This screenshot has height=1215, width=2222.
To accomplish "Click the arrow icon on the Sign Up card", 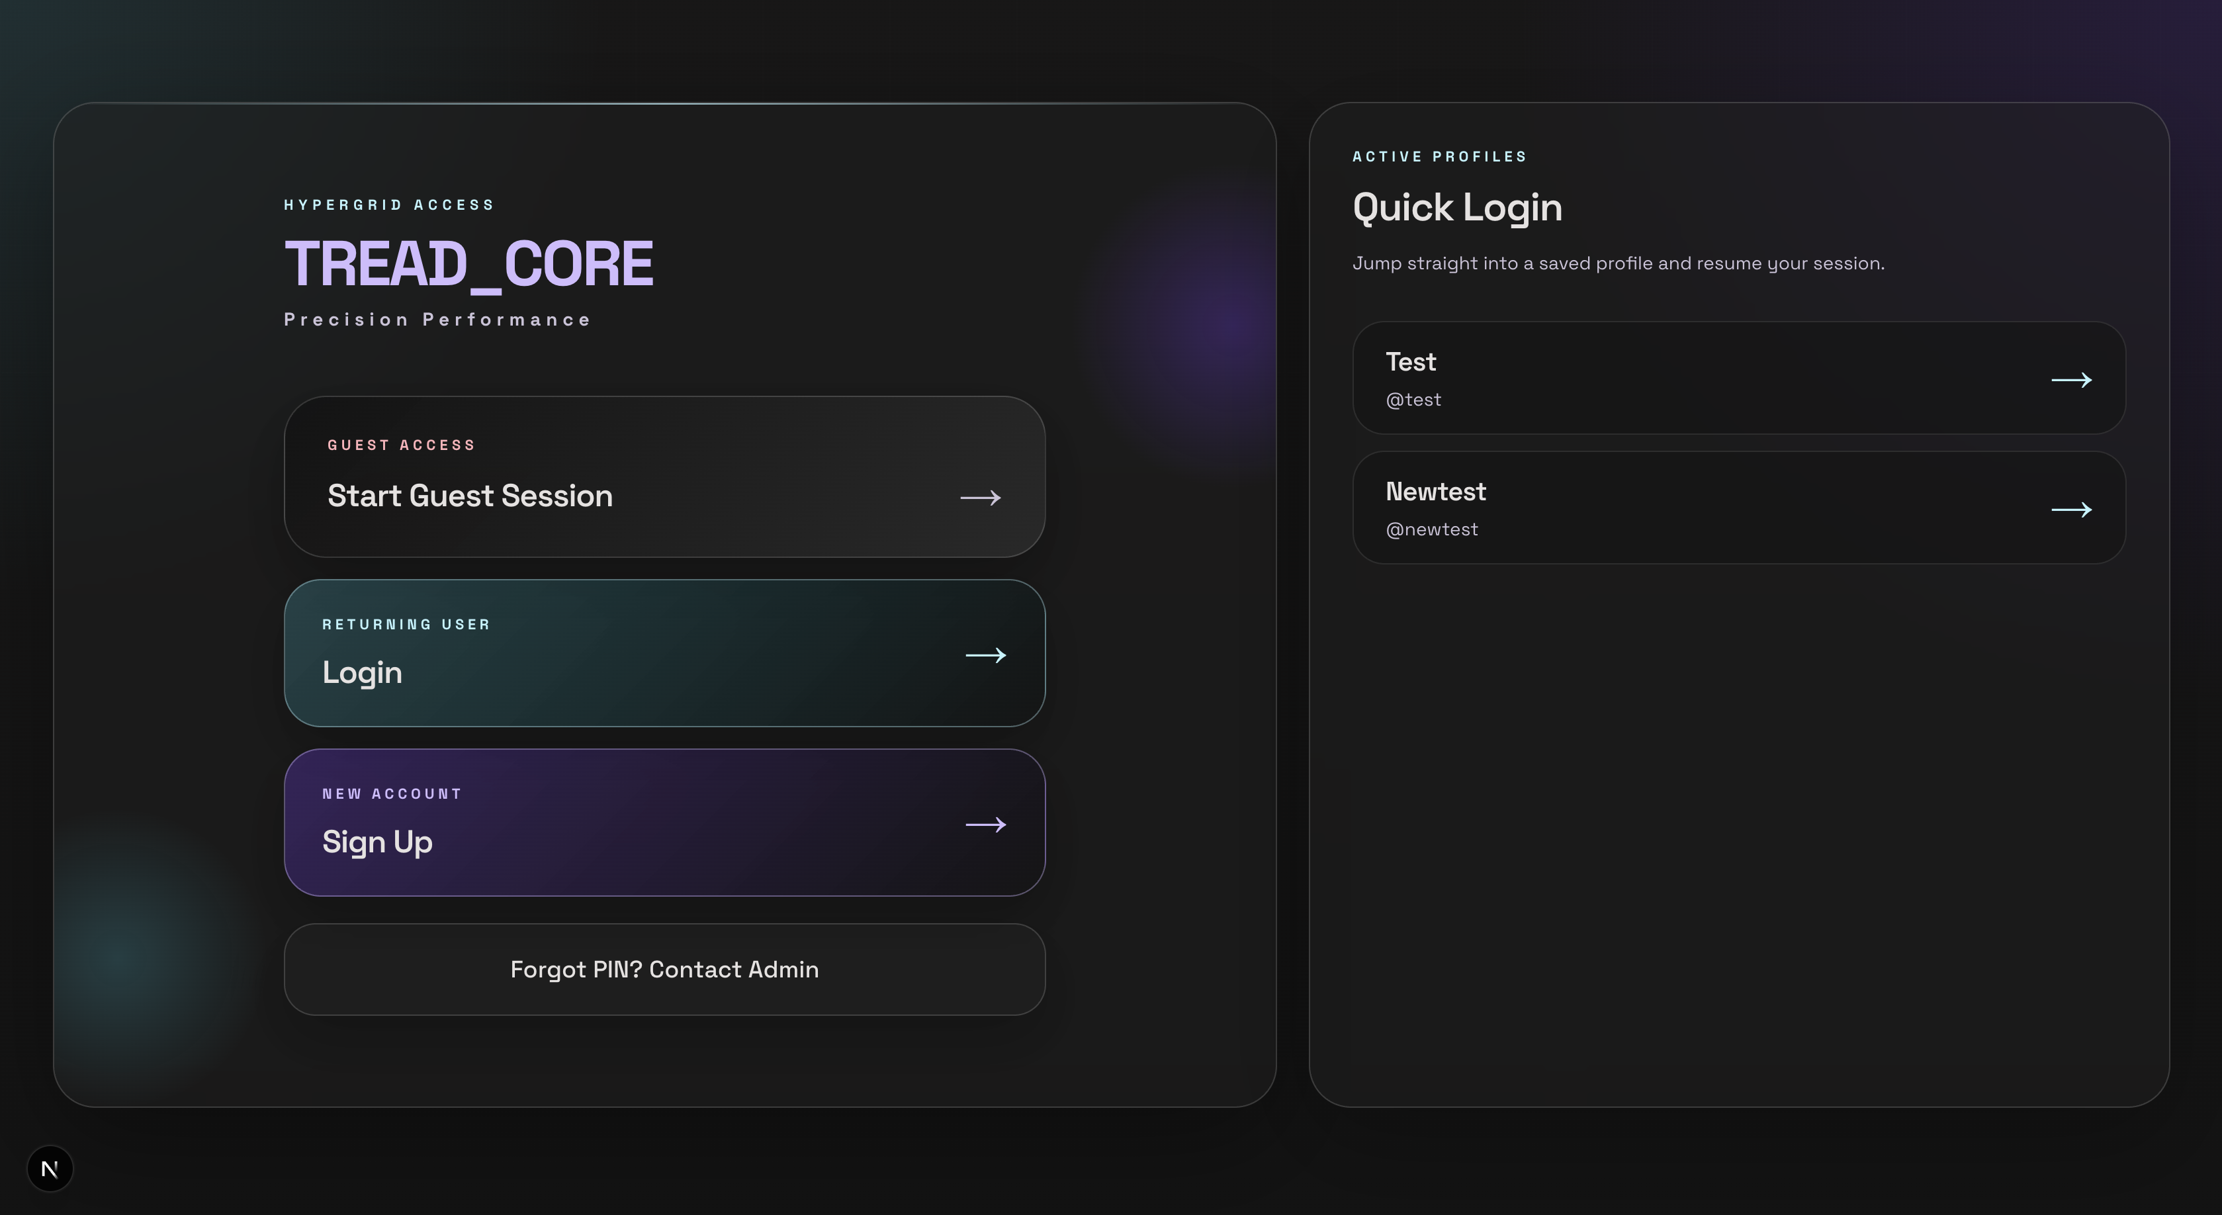I will click(x=986, y=825).
